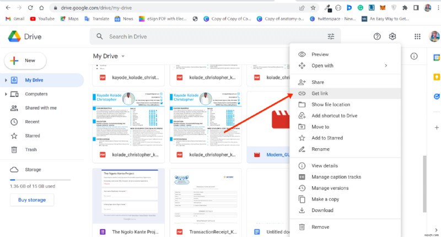Image resolution: width=441 pixels, height=237 pixels.
Task: Open the Translate bookmark
Action: (x=97, y=19)
